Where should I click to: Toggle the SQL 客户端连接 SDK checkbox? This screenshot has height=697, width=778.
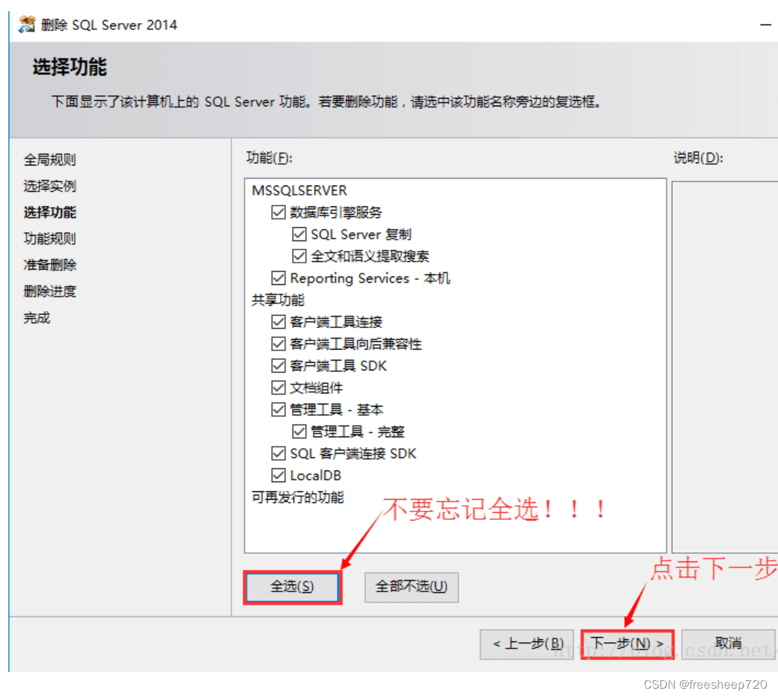coord(278,453)
